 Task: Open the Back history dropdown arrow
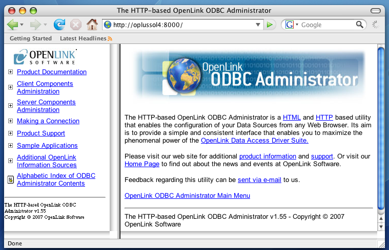(x=22, y=25)
